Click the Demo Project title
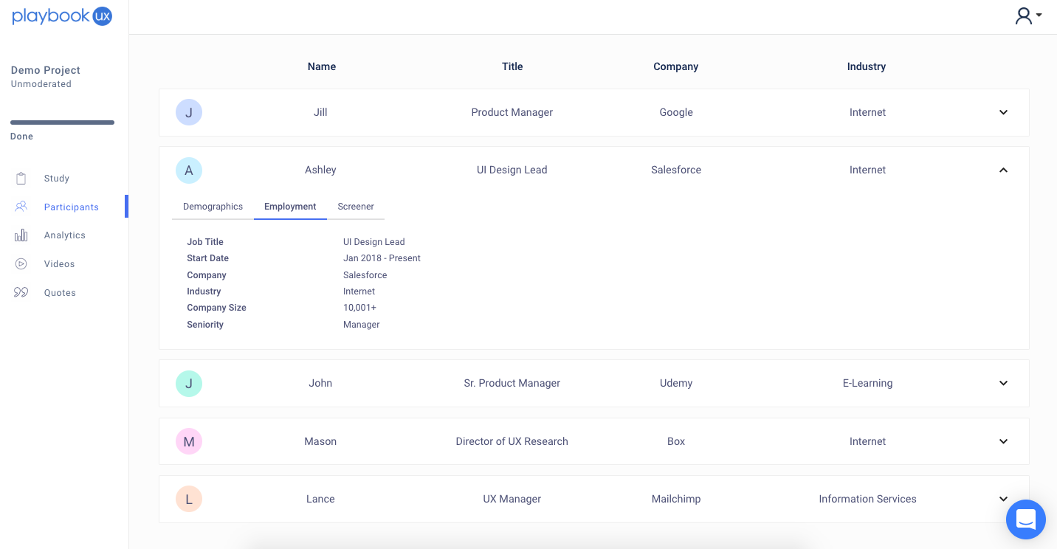The height and width of the screenshot is (549, 1057). point(45,70)
